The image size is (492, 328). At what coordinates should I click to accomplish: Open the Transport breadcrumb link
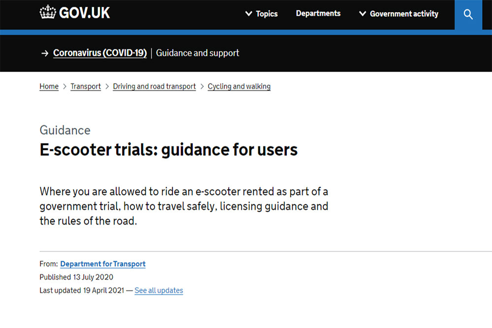click(x=86, y=86)
